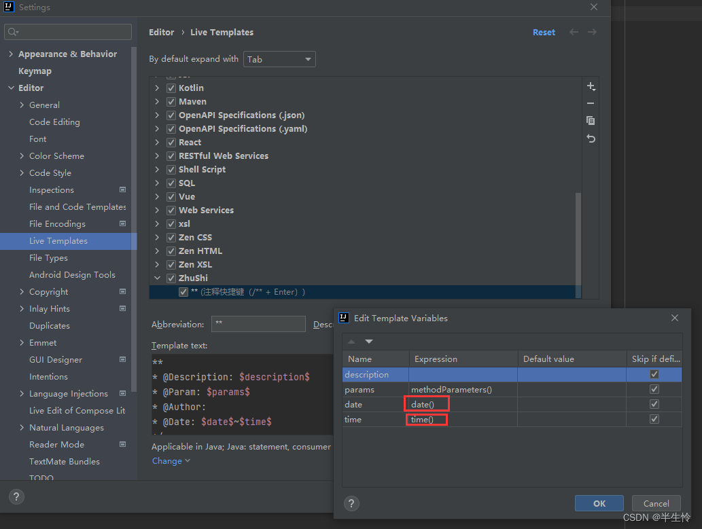Screen dimensions: 702x529
Task: Click the Abbreviation input field
Action: click(x=258, y=324)
